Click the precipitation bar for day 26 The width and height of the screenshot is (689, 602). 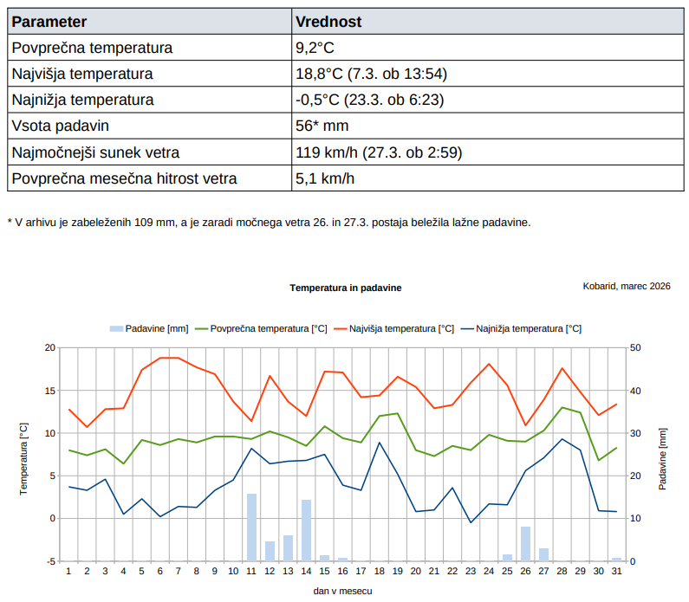525,543
